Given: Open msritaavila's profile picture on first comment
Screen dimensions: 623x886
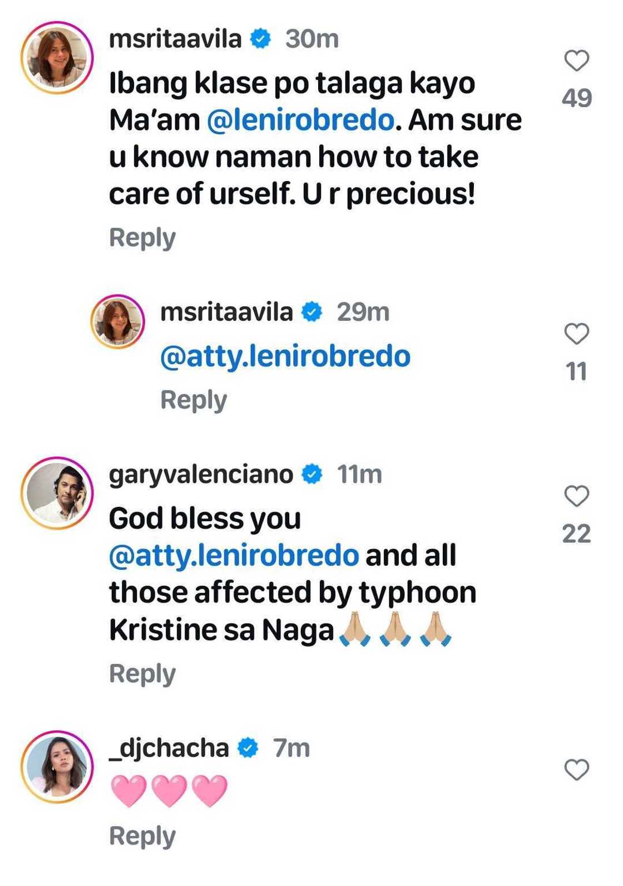Looking at the screenshot, I should (x=57, y=58).
